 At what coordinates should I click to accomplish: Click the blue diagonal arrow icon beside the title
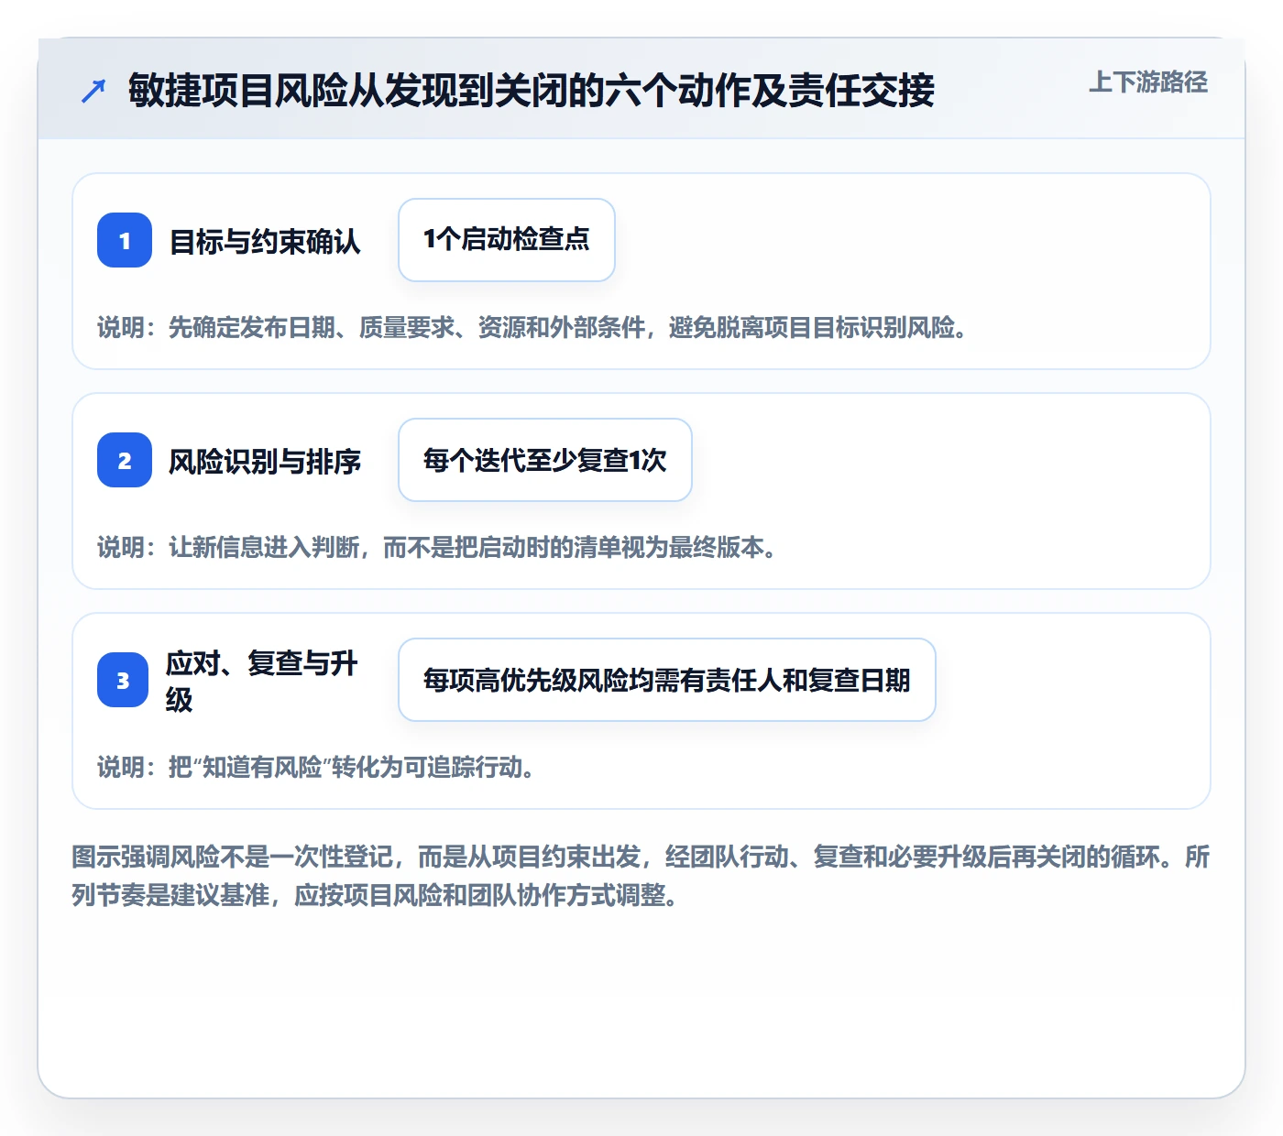[x=93, y=91]
